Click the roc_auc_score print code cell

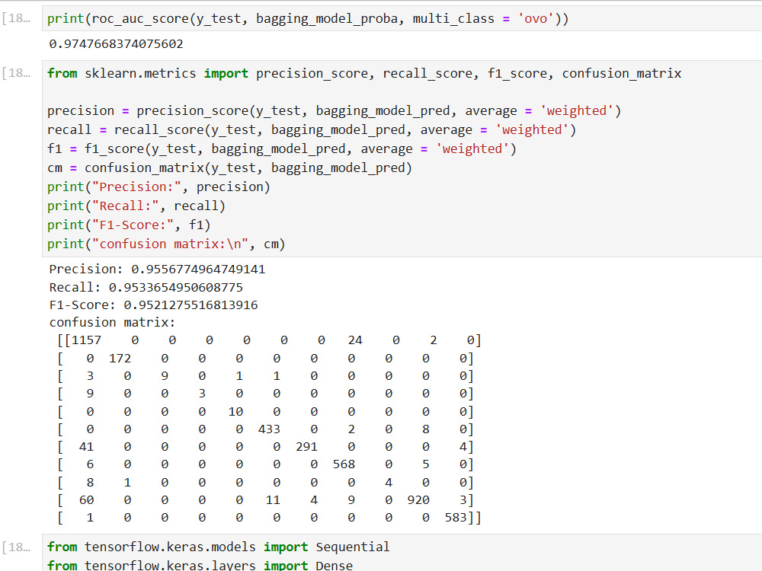point(402,19)
